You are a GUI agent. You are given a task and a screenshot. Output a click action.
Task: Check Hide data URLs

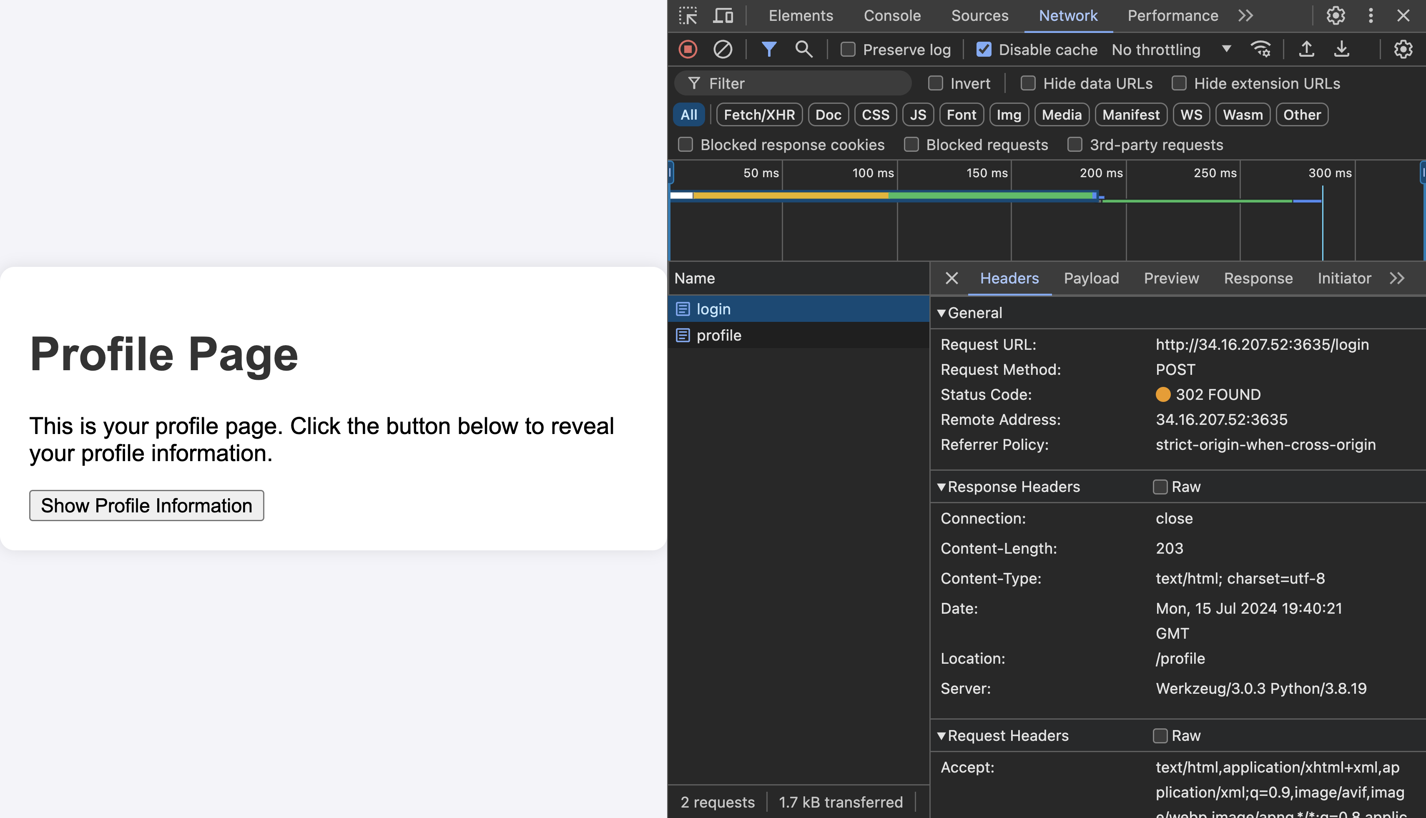[x=1028, y=83]
